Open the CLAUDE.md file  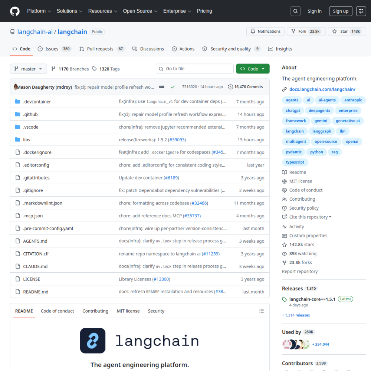(35, 266)
